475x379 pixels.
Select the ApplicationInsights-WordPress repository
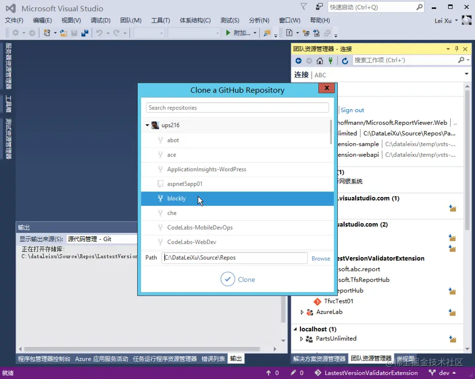tap(237, 169)
